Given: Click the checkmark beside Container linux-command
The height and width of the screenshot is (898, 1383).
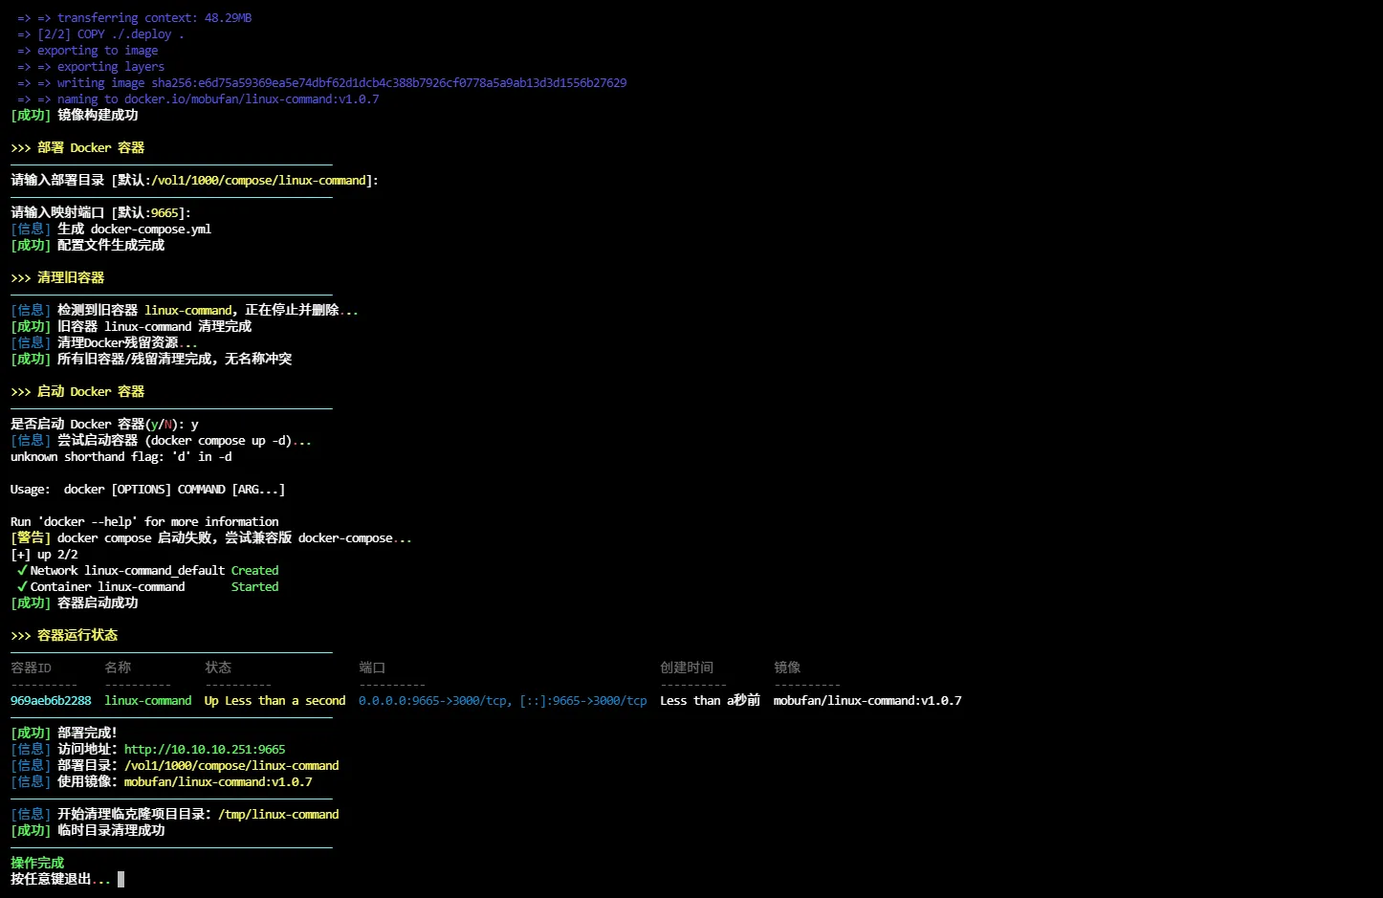Looking at the screenshot, I should pos(21,587).
